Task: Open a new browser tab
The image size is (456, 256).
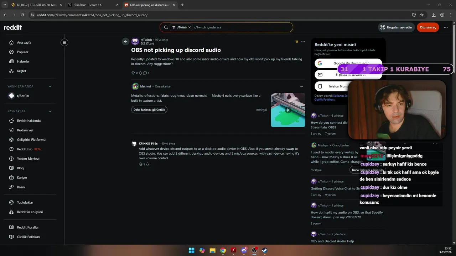Action: coord(182,5)
